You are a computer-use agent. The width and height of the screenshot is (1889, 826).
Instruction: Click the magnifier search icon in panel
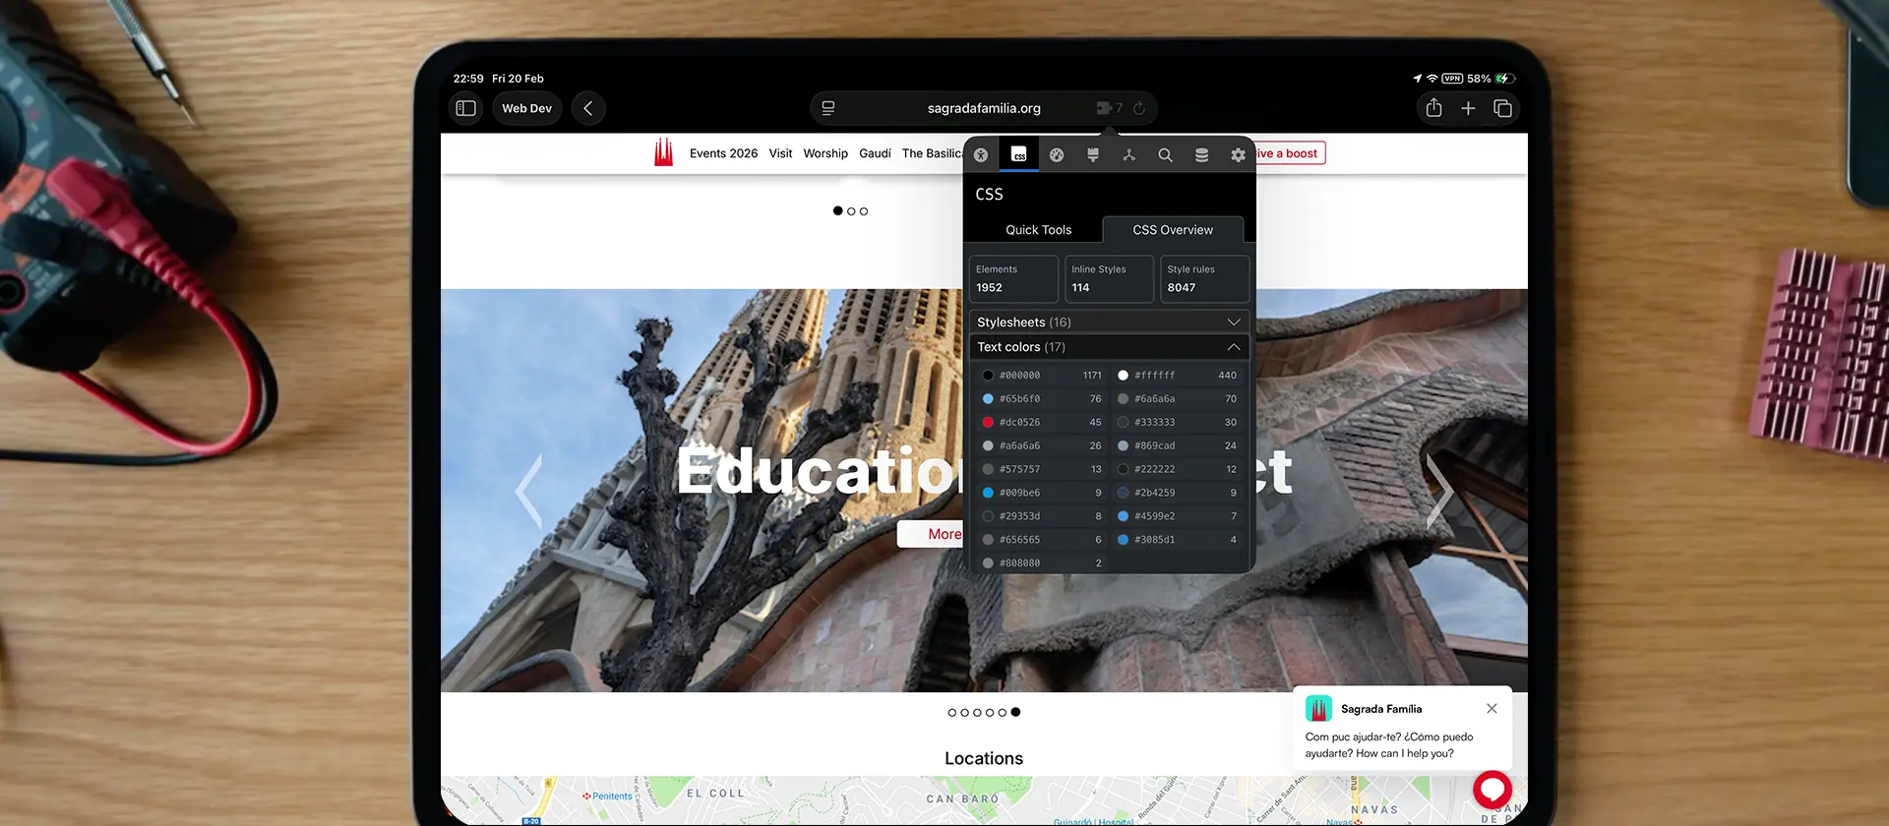(x=1165, y=155)
